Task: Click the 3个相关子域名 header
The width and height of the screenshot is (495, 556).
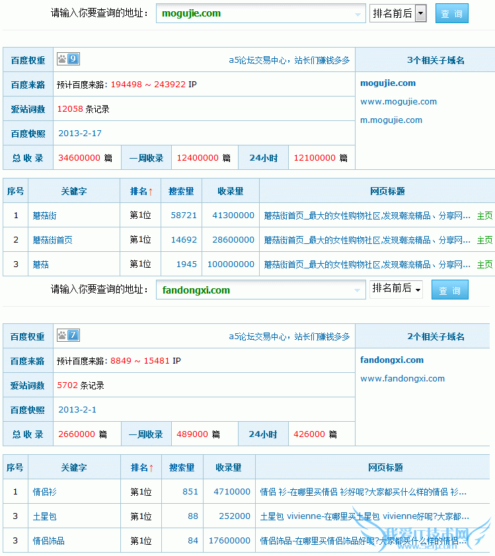Action: (x=436, y=60)
